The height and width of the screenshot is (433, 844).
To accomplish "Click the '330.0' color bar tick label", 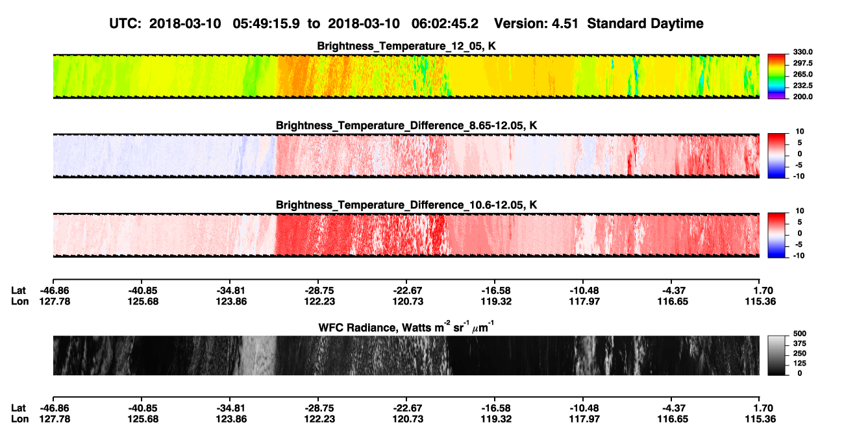I will 802,52.
